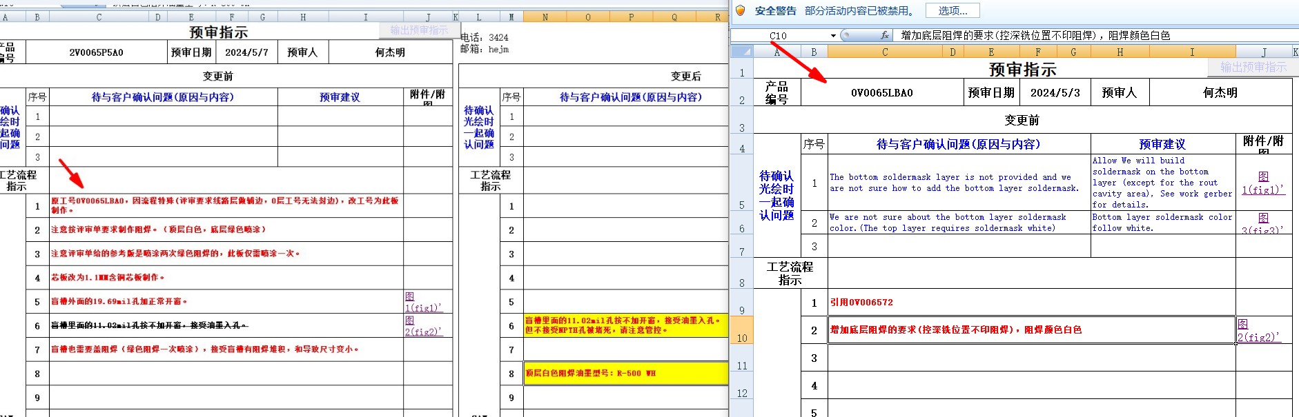Click the formula bar containing 增加底层阻焊的要求
This screenshot has height=417, width=1299.
coord(1097,36)
